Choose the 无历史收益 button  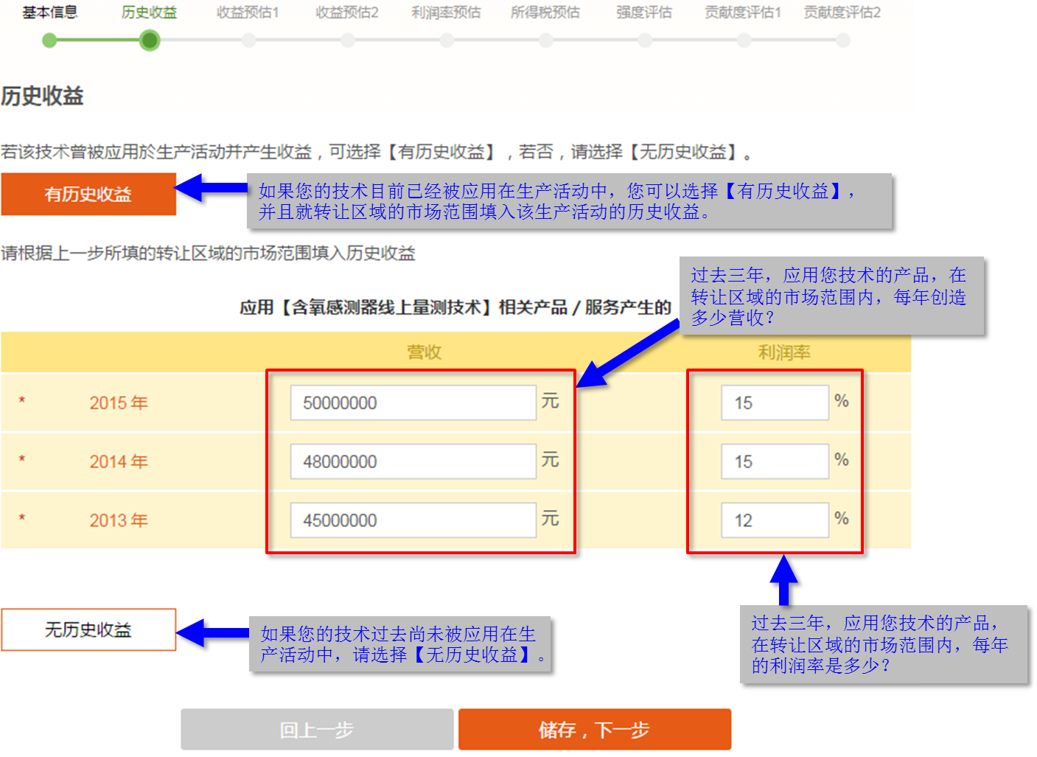(88, 630)
